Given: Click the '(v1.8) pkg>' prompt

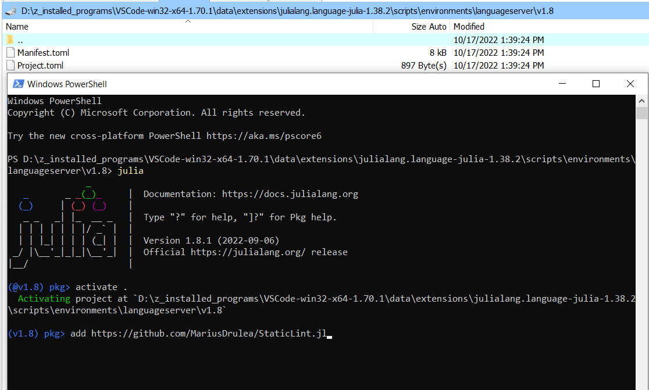Looking at the screenshot, I should pos(37,334).
